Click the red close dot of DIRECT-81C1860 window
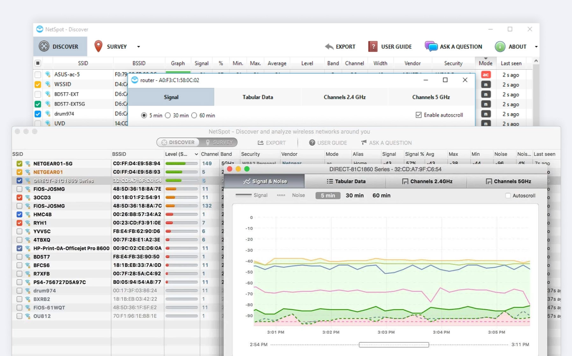This screenshot has width=572, height=356. pyautogui.click(x=230, y=169)
